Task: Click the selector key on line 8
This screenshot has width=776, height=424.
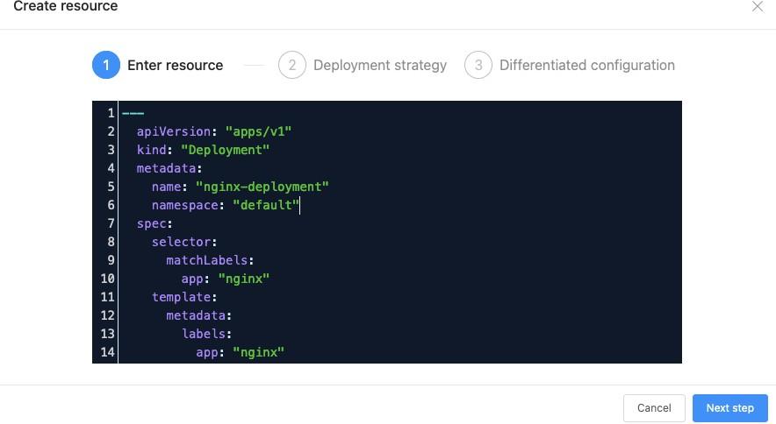Action: (183, 242)
